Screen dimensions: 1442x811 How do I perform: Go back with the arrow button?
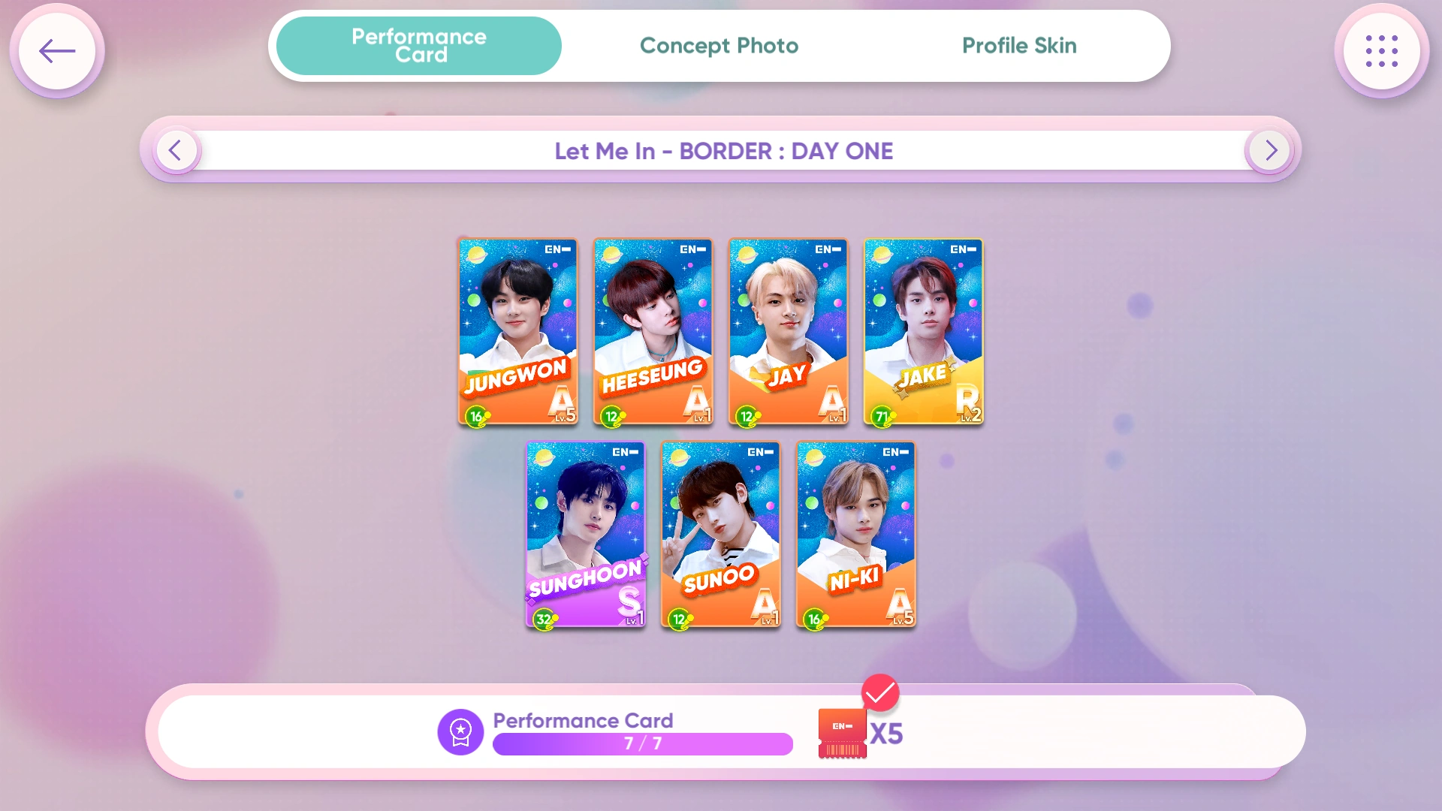[x=57, y=51]
